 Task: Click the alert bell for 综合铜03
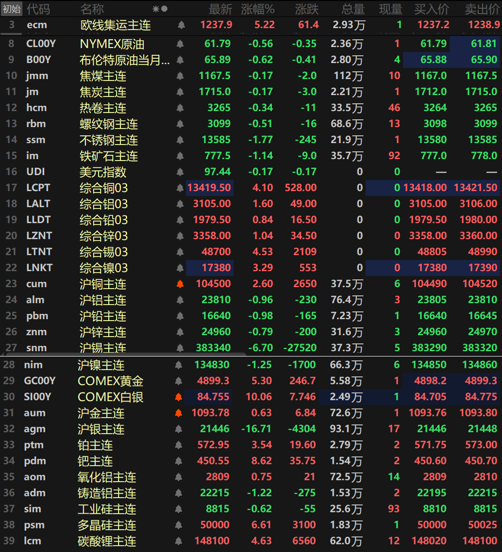point(180,188)
